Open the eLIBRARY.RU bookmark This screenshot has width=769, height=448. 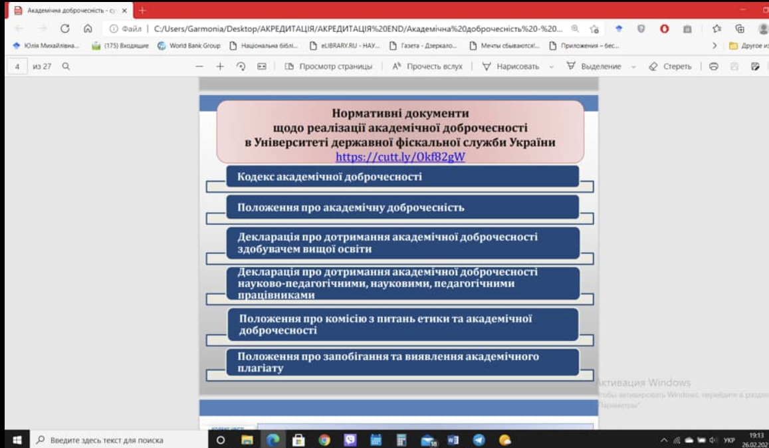pos(345,46)
